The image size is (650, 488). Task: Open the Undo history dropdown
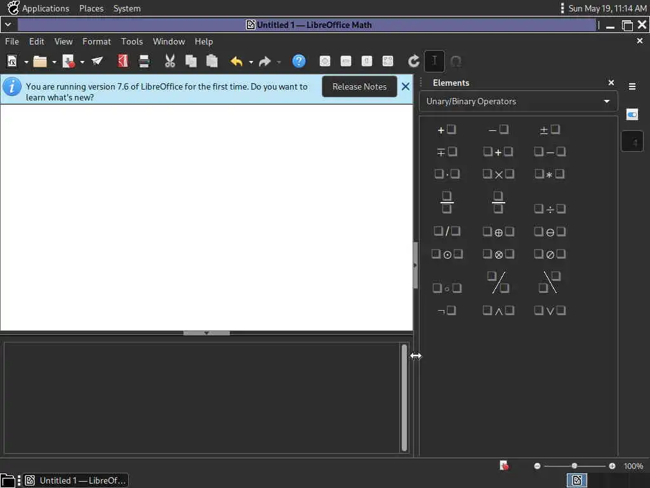point(251,62)
